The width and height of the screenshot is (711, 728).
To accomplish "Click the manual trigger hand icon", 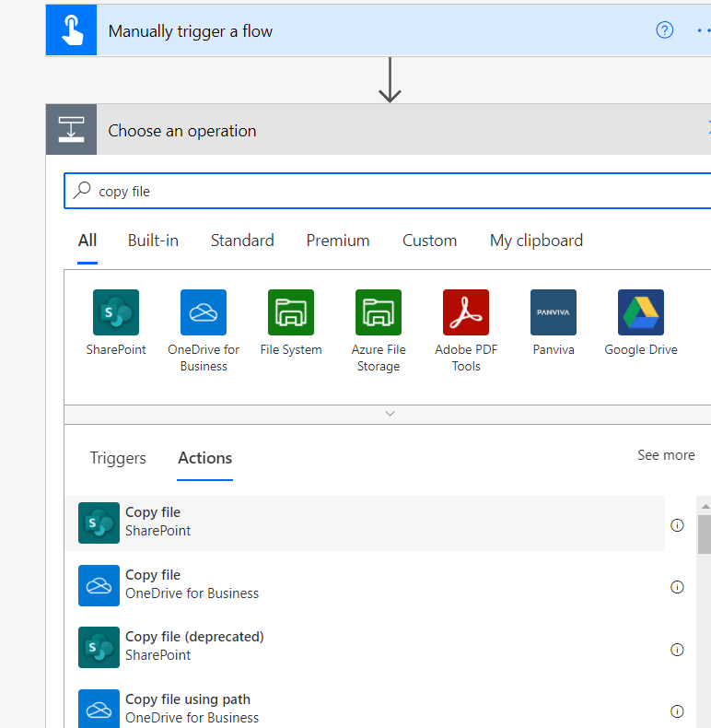I will coord(72,30).
